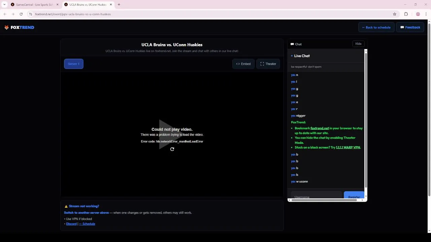The width and height of the screenshot is (431, 242).
Task: Open the Discord link
Action: click(x=71, y=224)
